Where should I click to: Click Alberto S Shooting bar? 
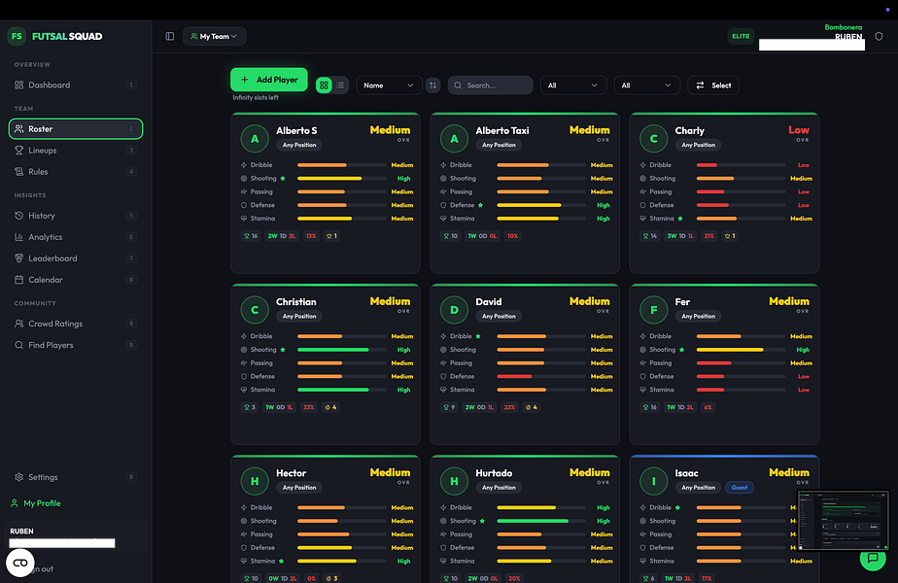click(341, 178)
